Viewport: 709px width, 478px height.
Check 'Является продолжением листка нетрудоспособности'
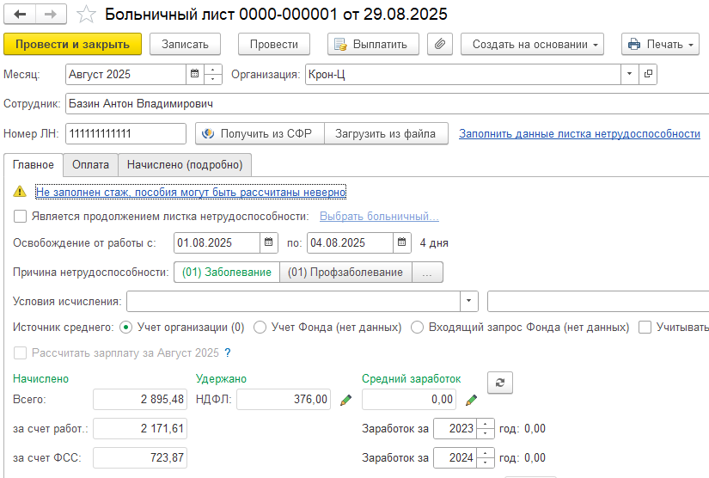point(21,216)
